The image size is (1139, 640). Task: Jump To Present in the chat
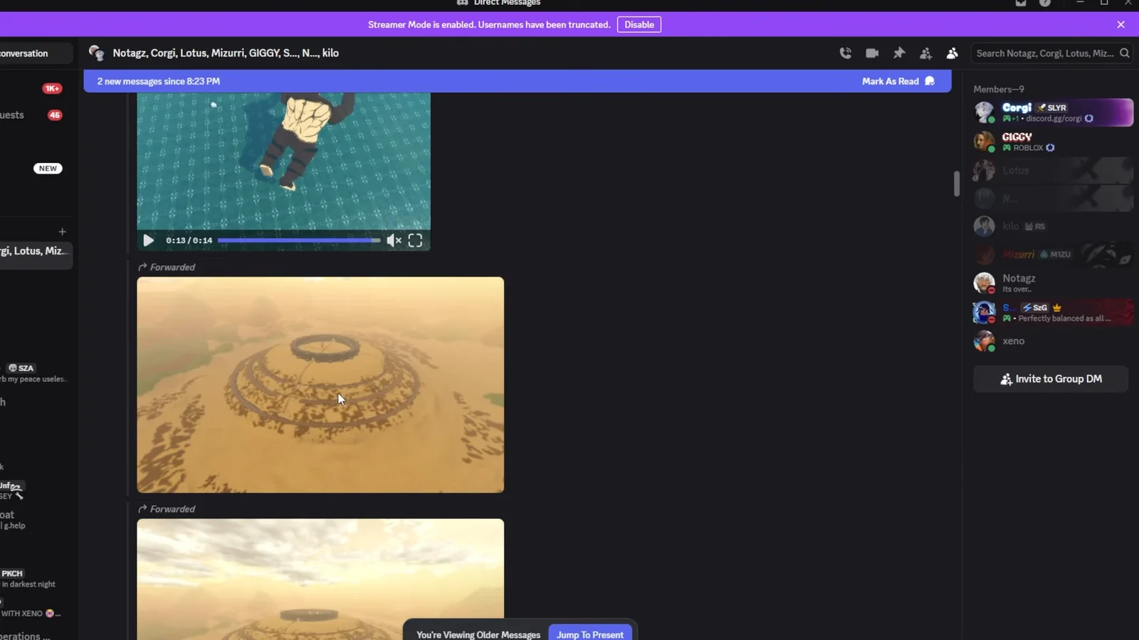click(590, 634)
